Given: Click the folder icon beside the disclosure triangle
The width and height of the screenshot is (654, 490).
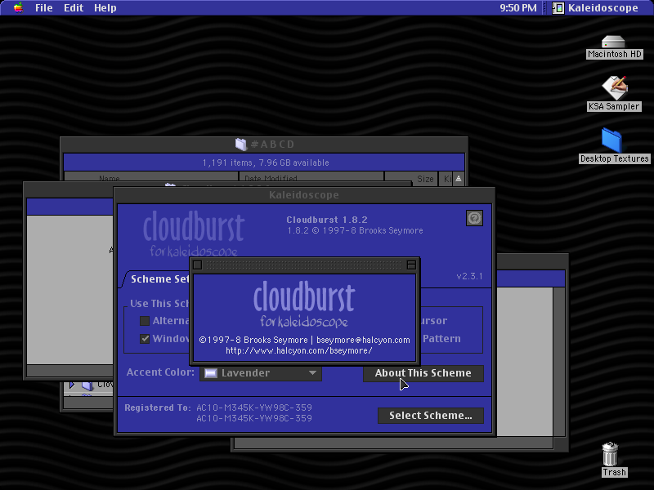Looking at the screenshot, I should pos(87,385).
